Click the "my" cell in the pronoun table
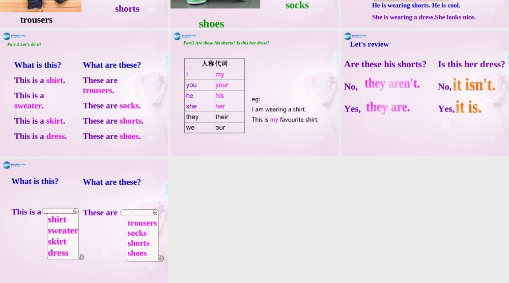 click(x=229, y=74)
